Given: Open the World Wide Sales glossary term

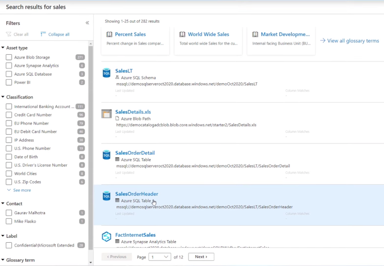Looking at the screenshot, I should 208,34.
